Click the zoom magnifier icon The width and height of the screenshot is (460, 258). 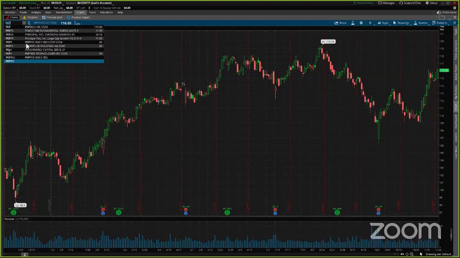[411, 254]
